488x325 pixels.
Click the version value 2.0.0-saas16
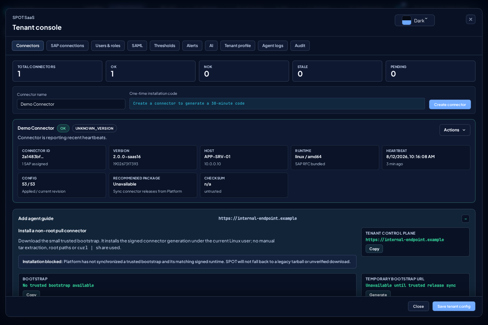127,157
